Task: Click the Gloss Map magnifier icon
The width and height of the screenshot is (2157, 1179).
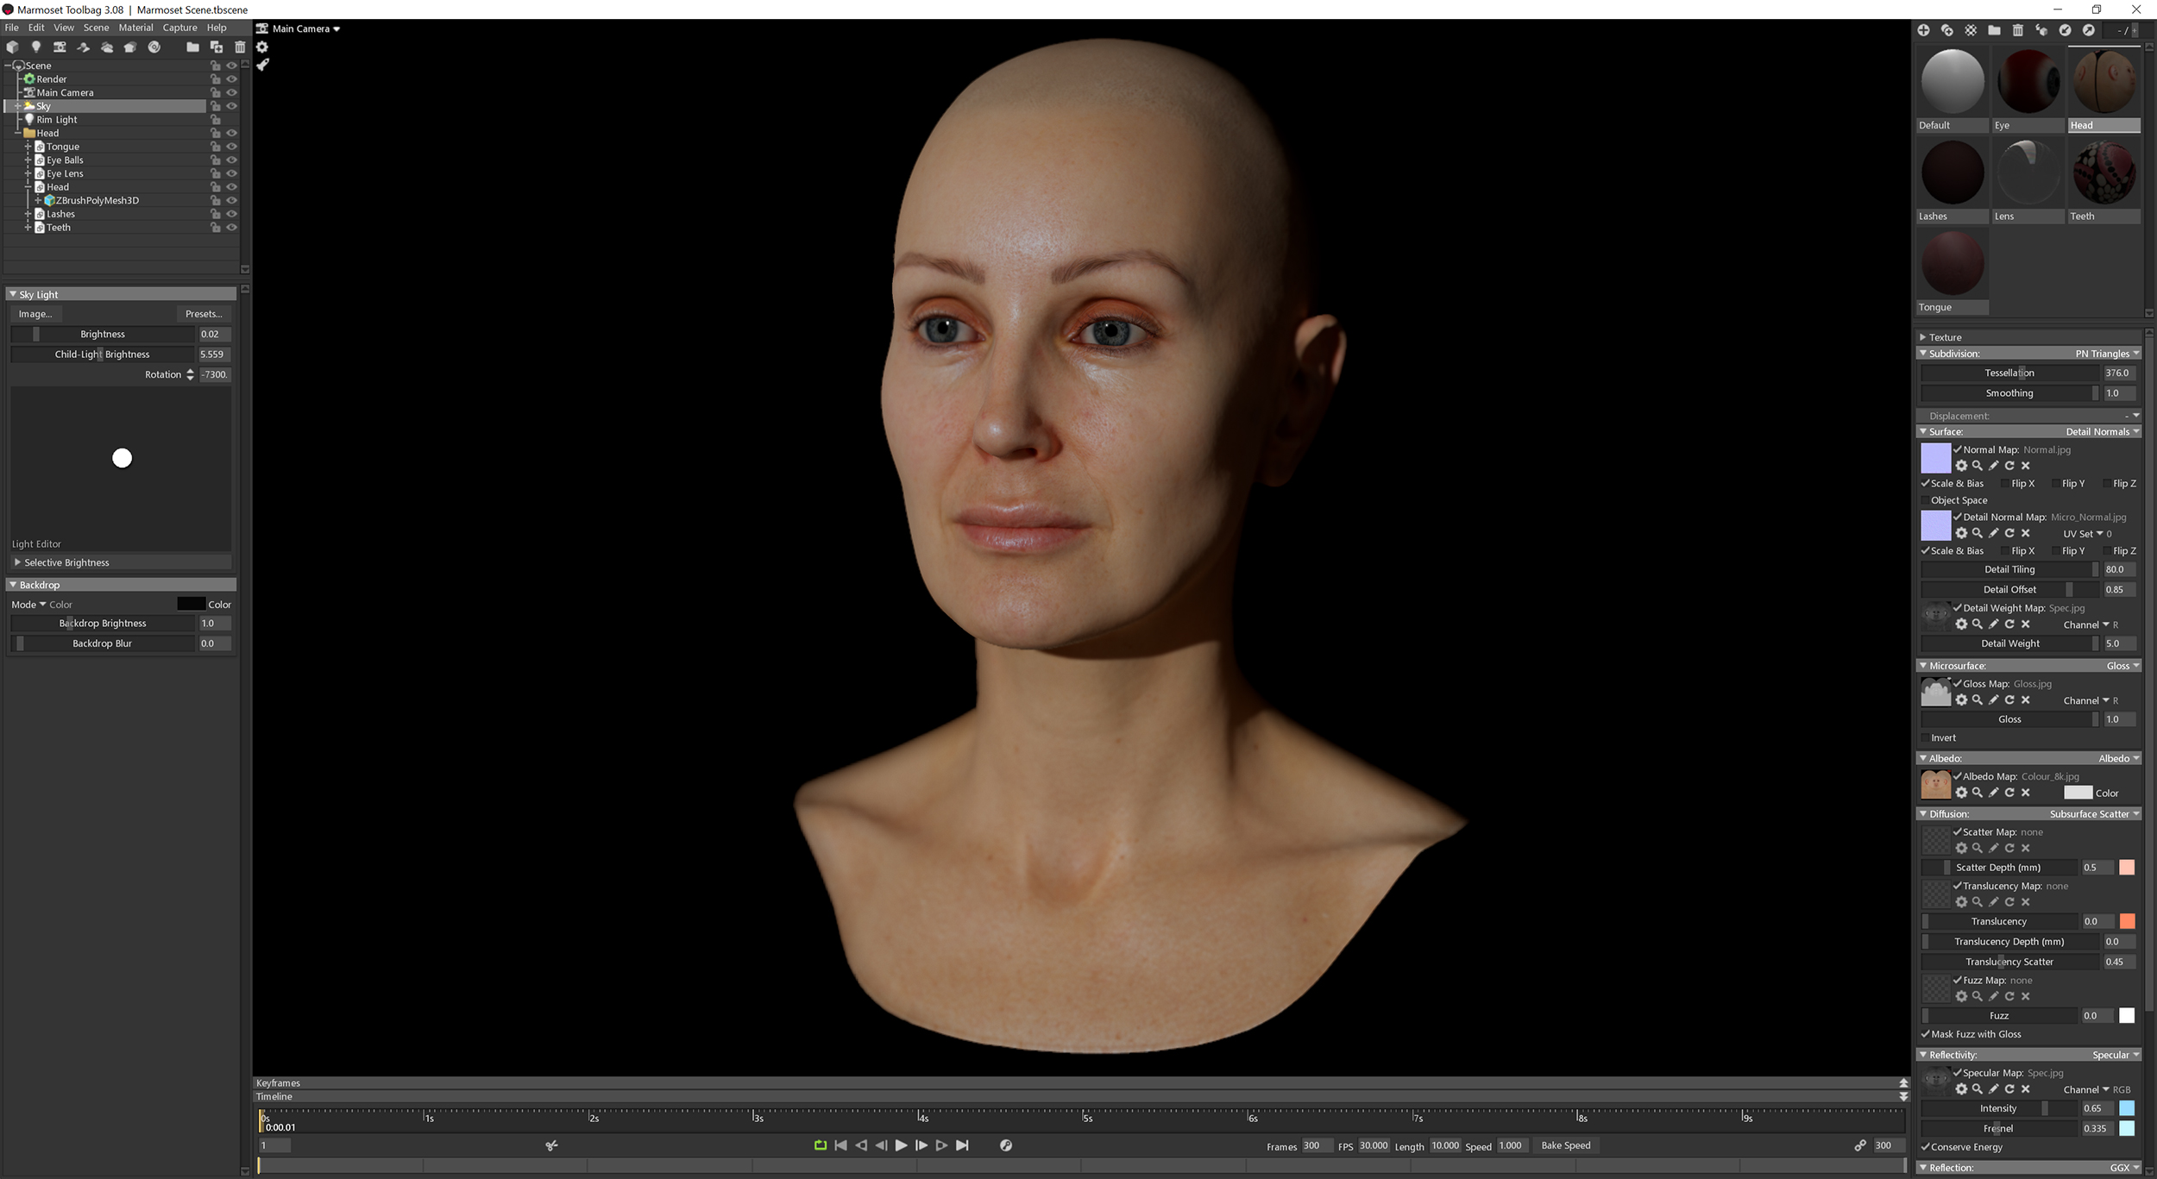Action: pyautogui.click(x=1978, y=700)
